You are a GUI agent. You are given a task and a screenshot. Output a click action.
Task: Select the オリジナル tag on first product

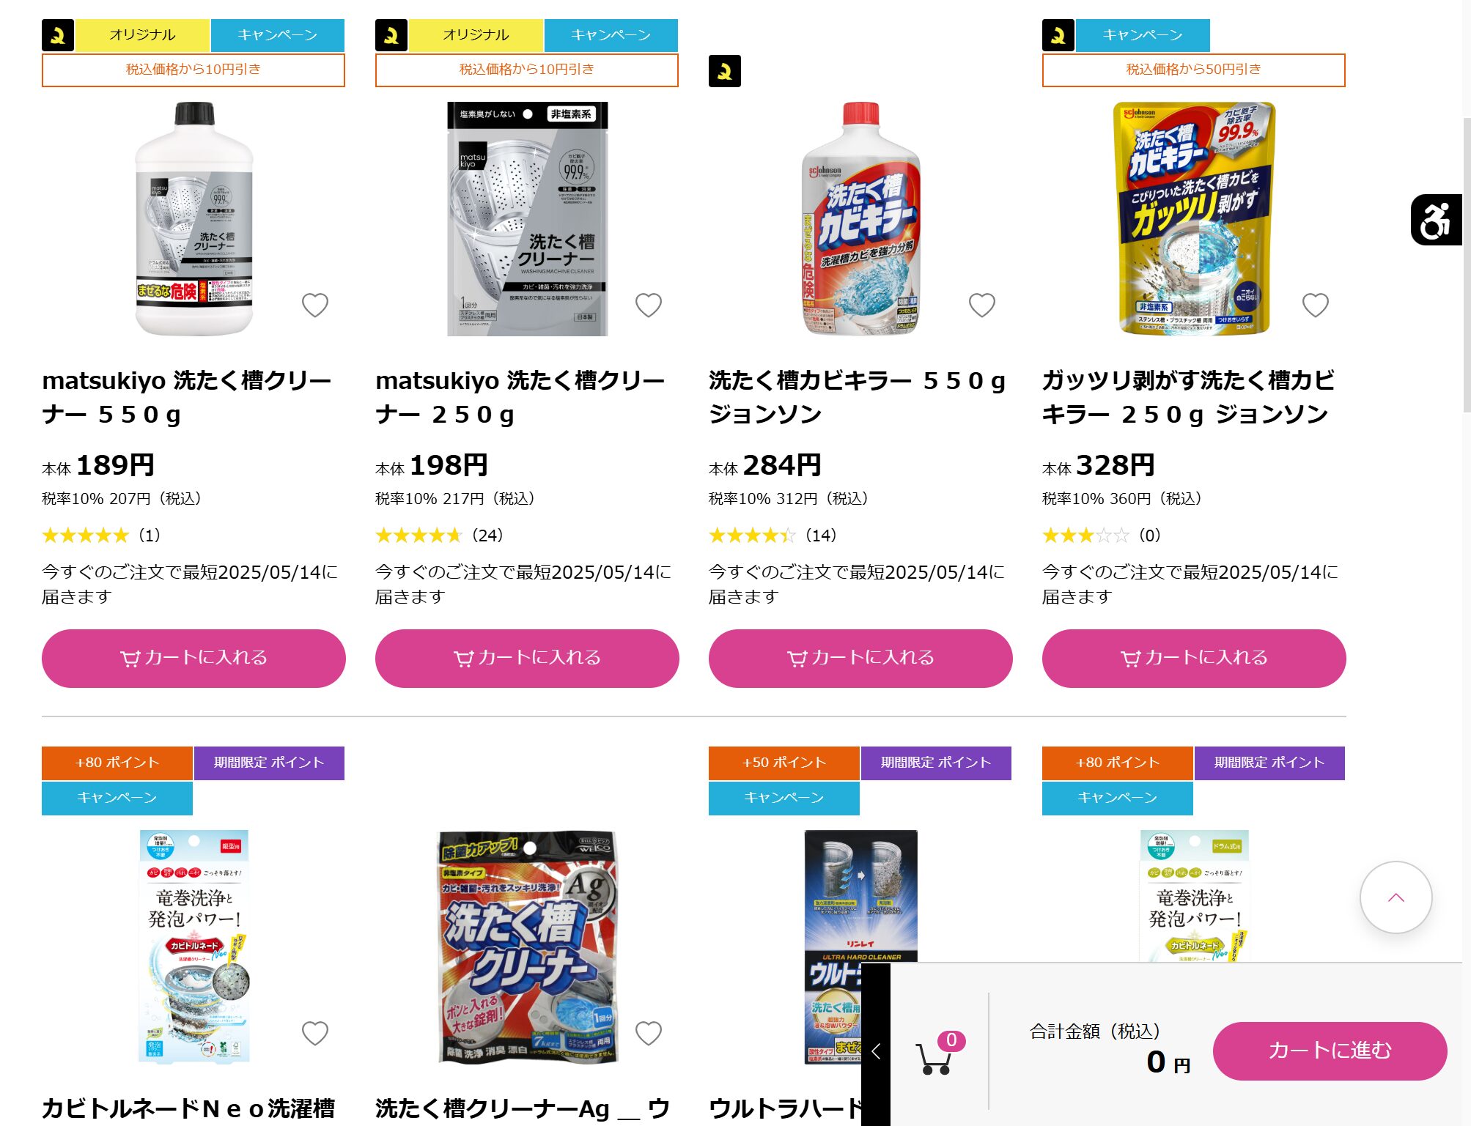(142, 35)
